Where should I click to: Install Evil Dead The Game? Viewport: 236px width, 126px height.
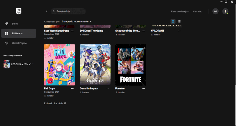(x=84, y=35)
